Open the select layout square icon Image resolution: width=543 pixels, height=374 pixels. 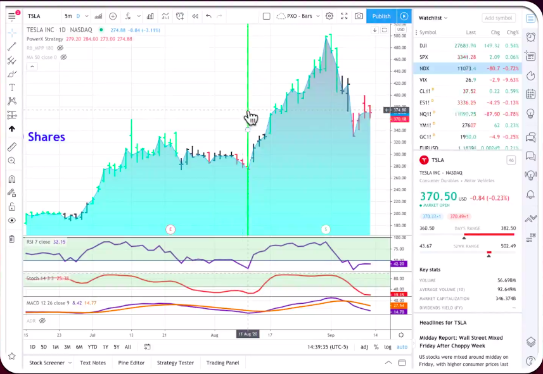click(x=266, y=16)
